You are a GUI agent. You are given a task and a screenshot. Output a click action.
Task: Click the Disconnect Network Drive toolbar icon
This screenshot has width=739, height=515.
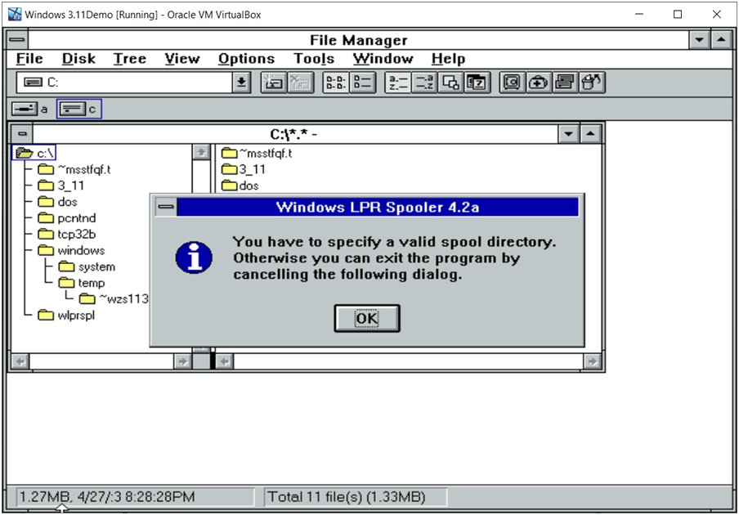coord(300,83)
